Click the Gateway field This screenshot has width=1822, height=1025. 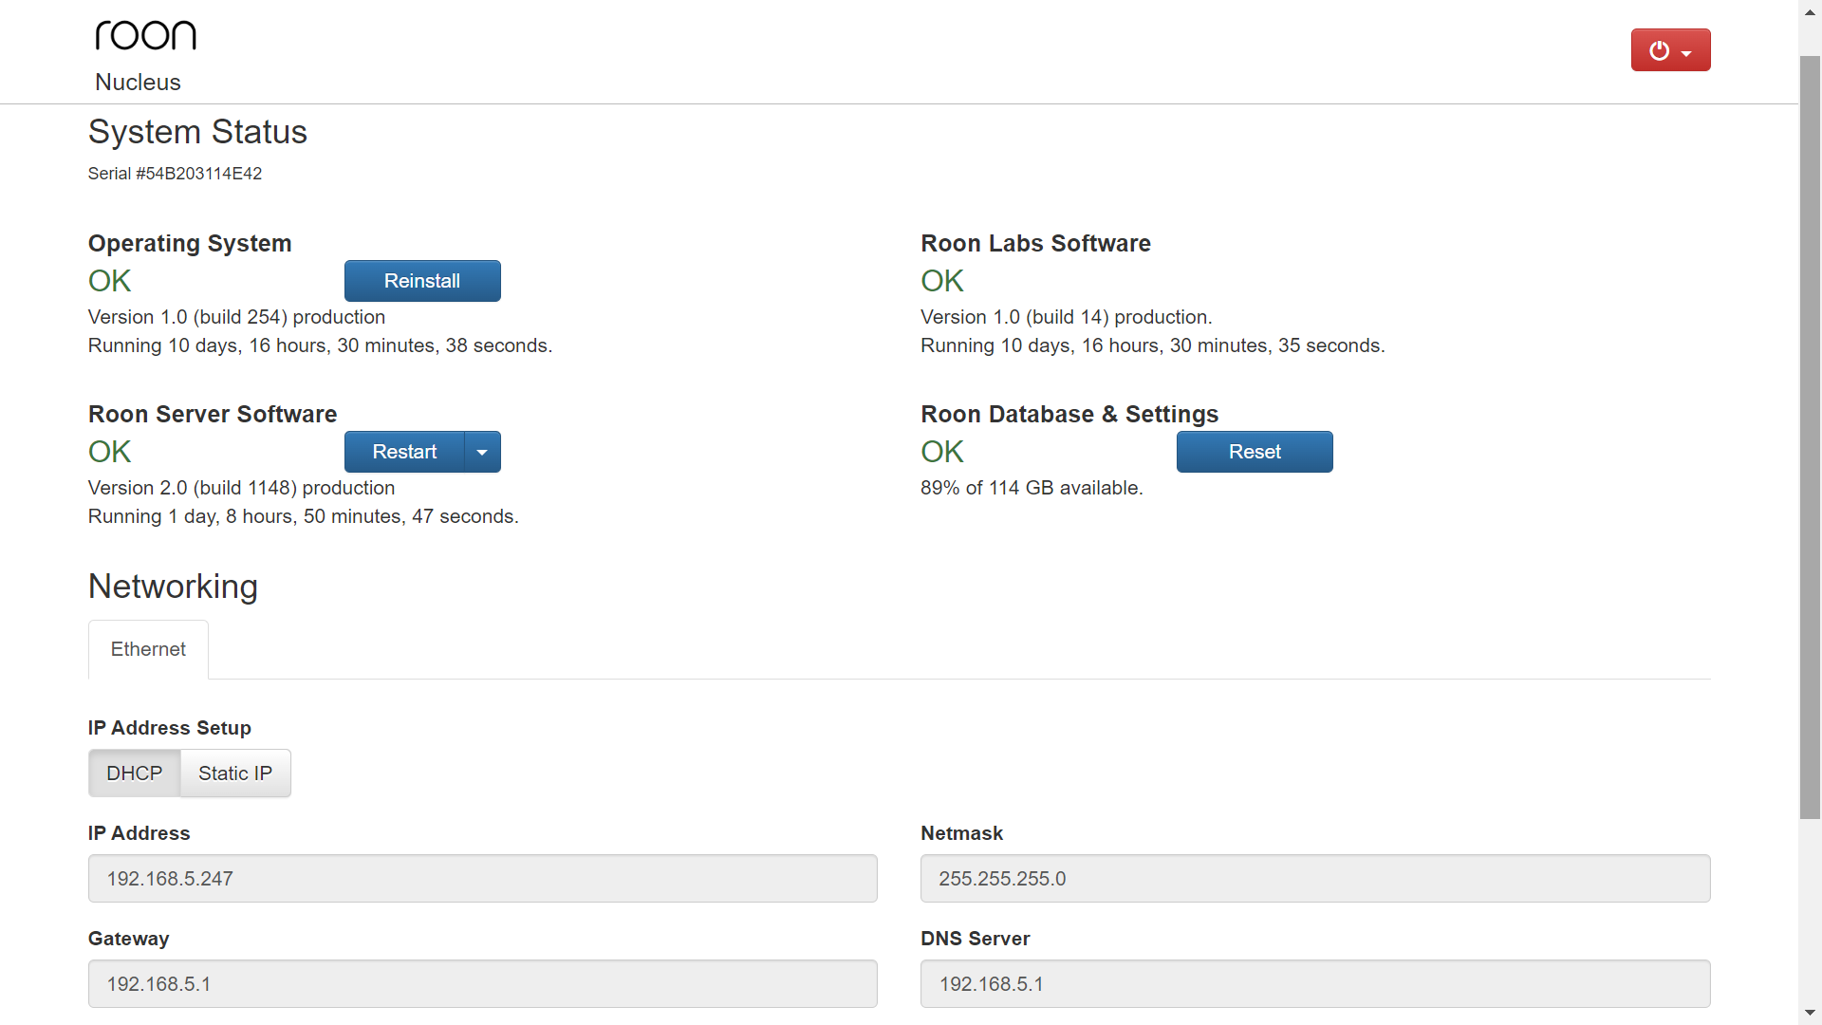(x=482, y=984)
